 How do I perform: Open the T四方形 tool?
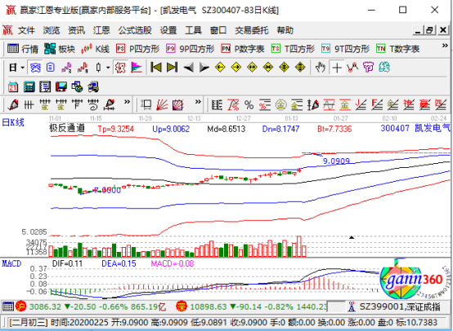click(x=293, y=49)
